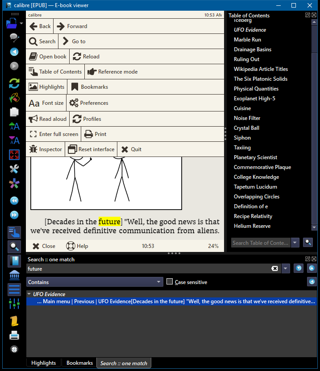Jump to previous search match up arrow
This screenshot has width=320, height=371.
[x=312, y=268]
